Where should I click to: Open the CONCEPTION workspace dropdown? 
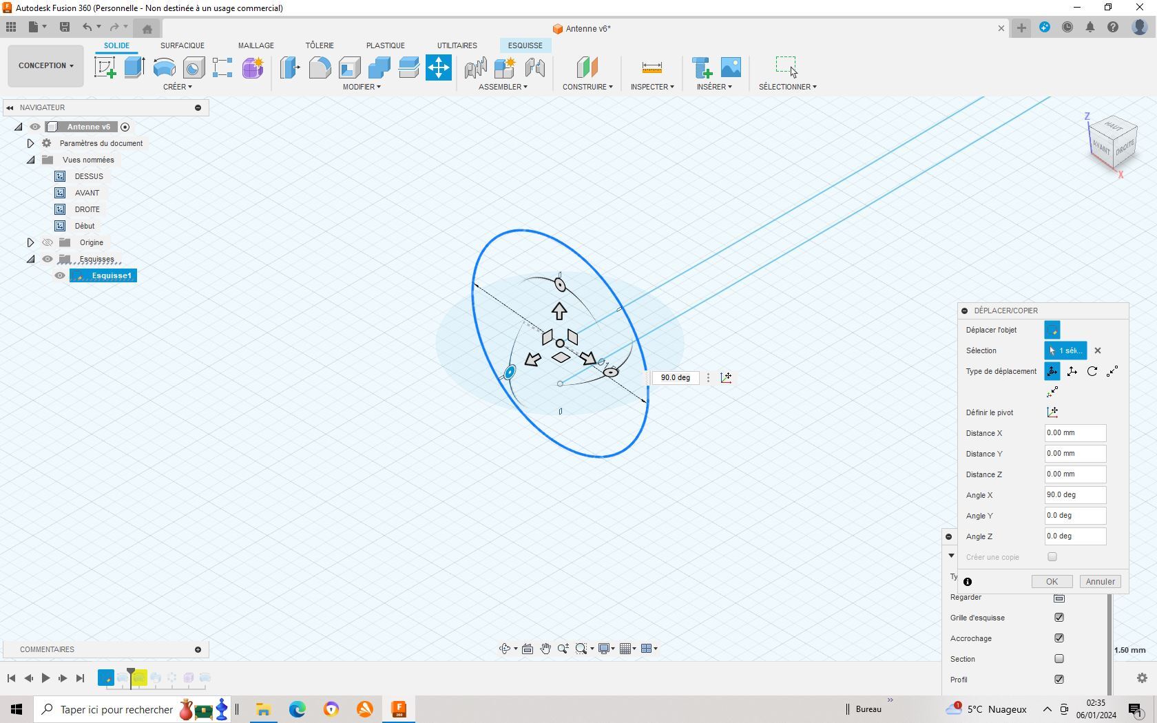46,66
